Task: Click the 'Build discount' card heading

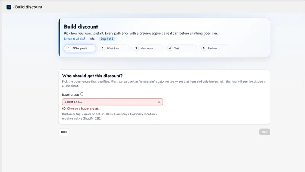Action: (x=81, y=27)
